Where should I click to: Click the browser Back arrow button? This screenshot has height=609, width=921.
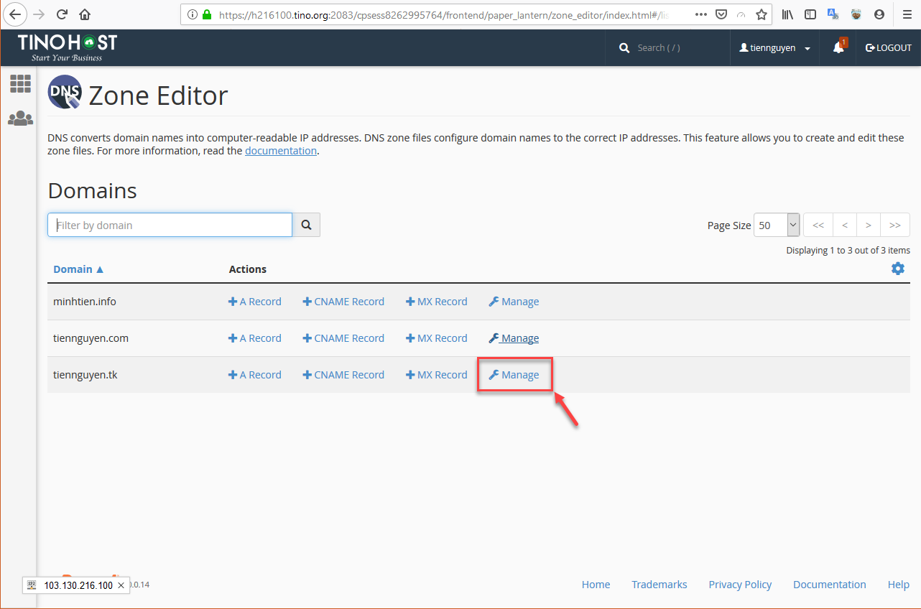(14, 14)
